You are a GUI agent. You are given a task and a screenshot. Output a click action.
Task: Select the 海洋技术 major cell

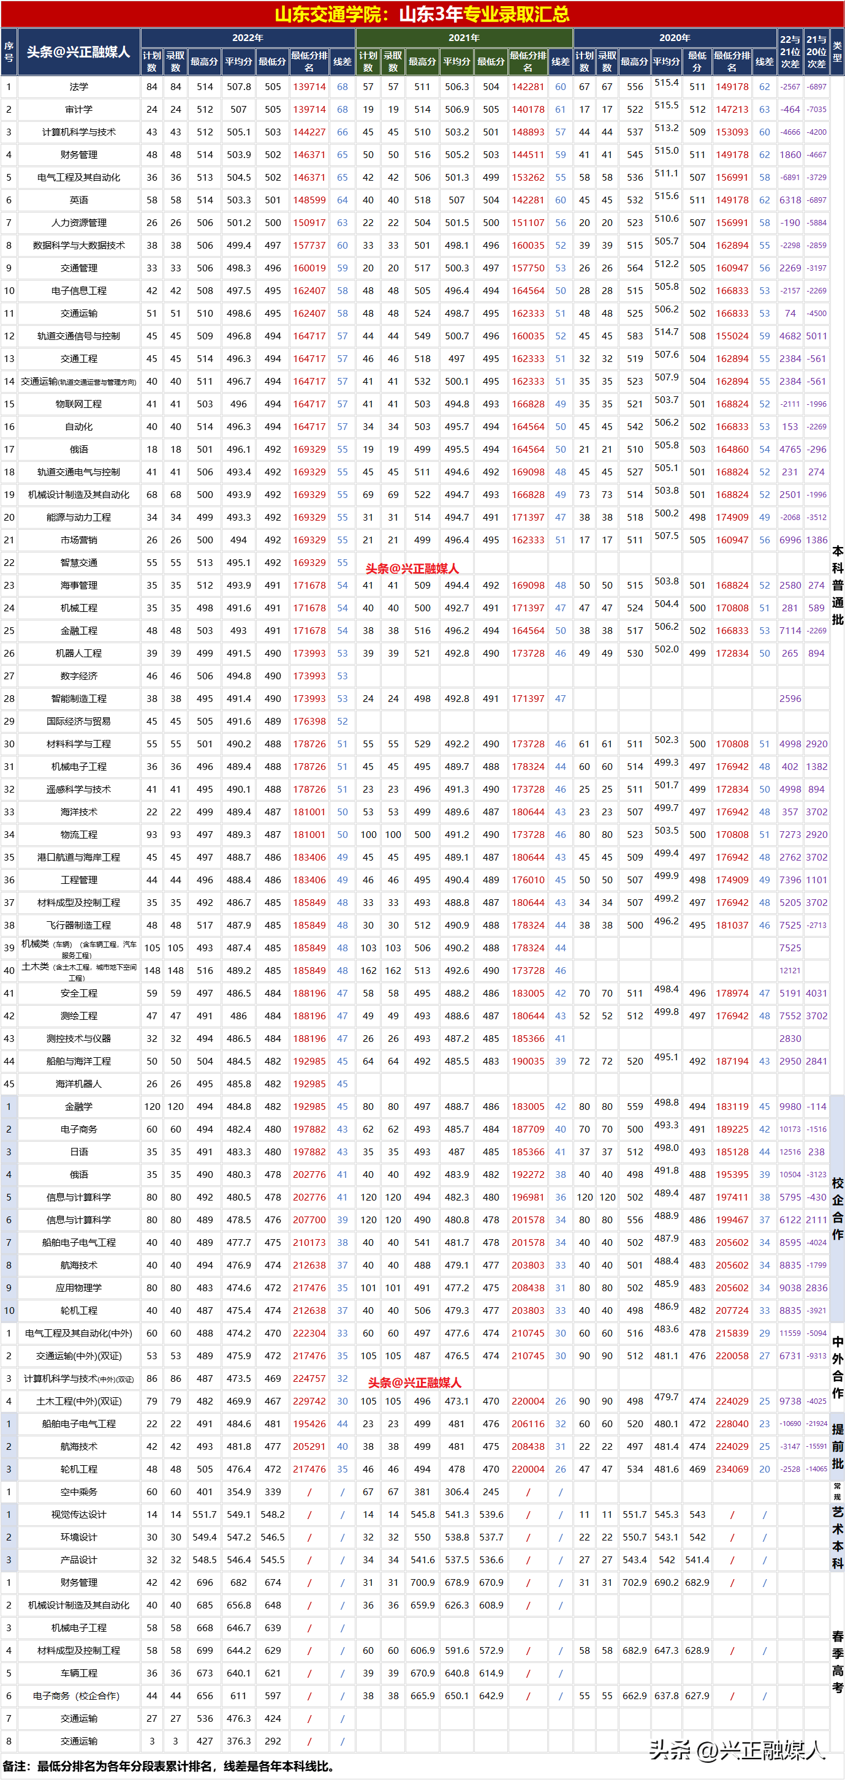(79, 813)
